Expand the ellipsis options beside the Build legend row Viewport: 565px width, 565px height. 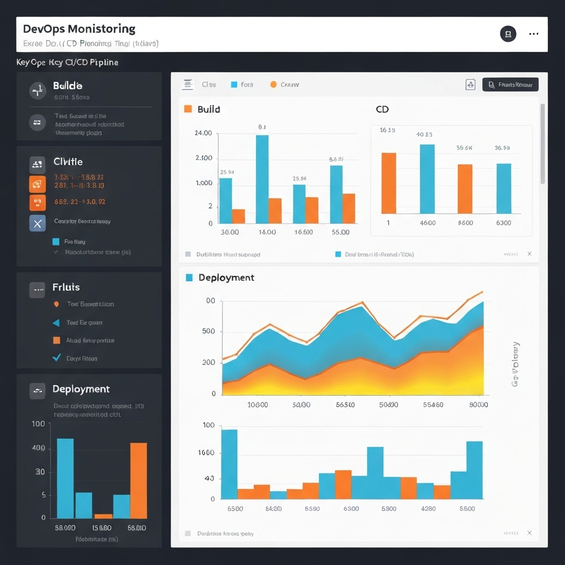pos(510,254)
